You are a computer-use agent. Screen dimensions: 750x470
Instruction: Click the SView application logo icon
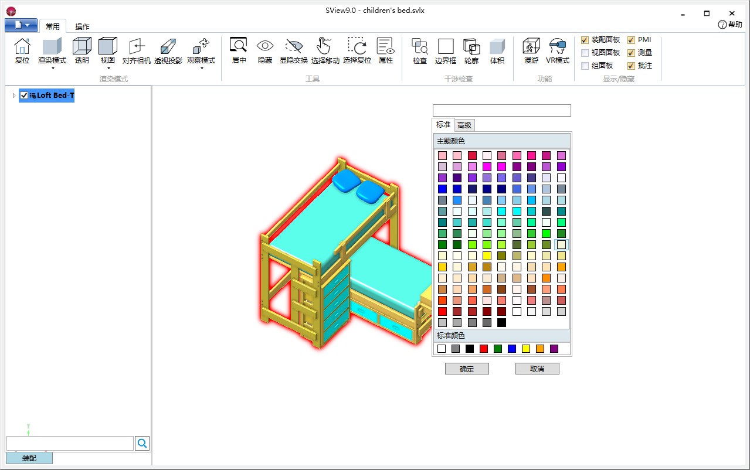coord(11,12)
